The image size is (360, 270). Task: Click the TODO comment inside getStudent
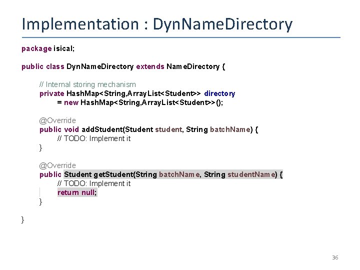pyautogui.click(x=94, y=183)
